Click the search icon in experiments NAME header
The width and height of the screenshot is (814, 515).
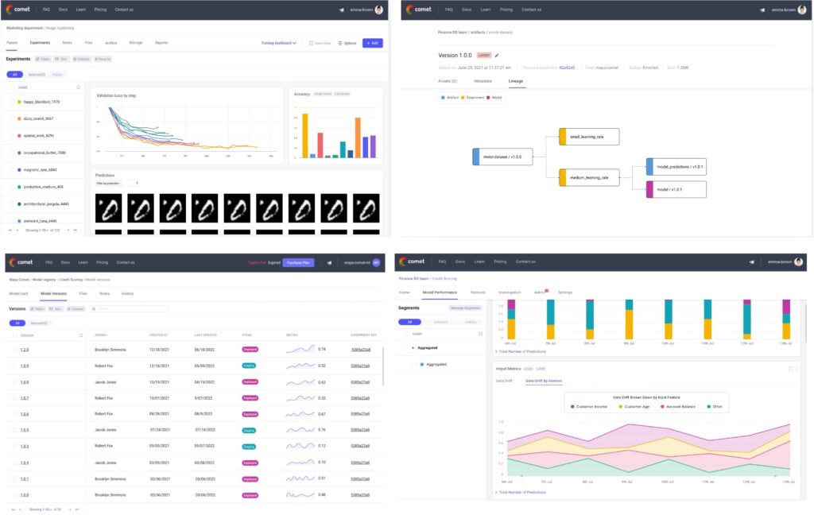(x=78, y=87)
